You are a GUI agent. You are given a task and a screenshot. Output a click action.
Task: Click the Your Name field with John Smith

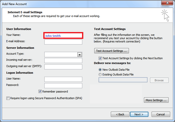pos(63,36)
